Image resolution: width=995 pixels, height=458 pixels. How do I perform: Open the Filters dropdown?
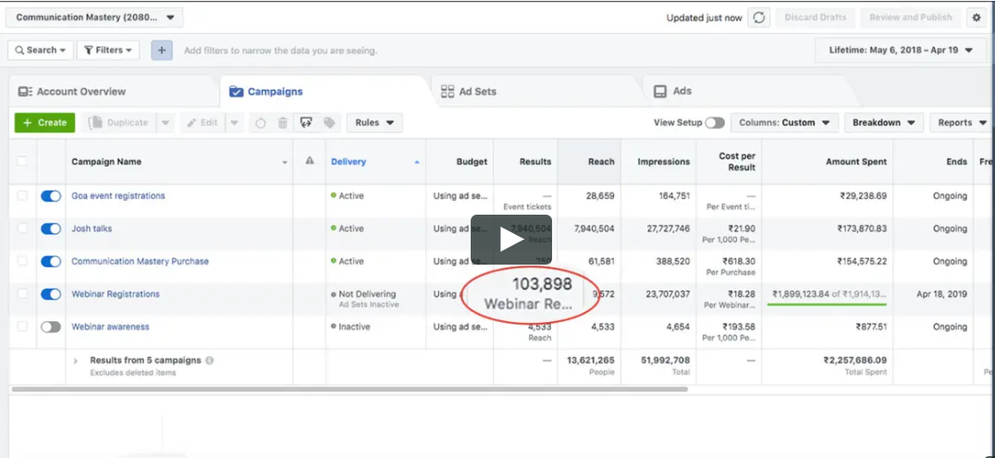click(x=108, y=50)
